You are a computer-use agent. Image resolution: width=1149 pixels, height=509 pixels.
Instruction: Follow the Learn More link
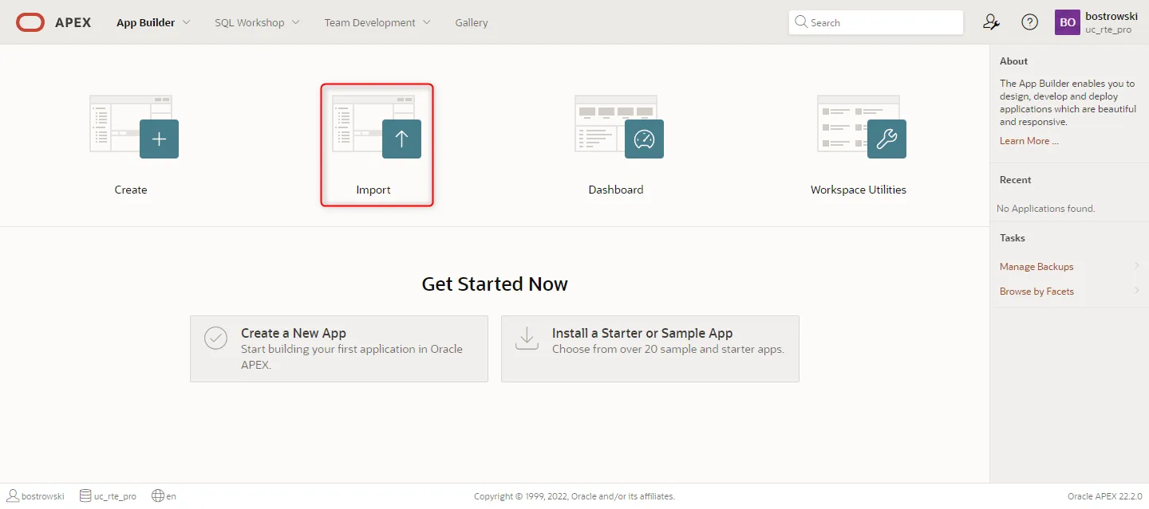pos(1029,141)
